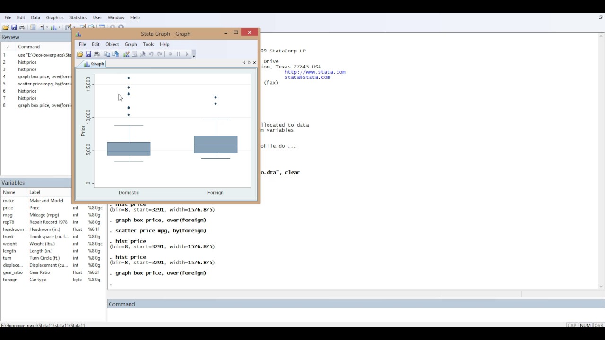Open Statistics menu in main window
The image size is (605, 340).
pos(78,17)
